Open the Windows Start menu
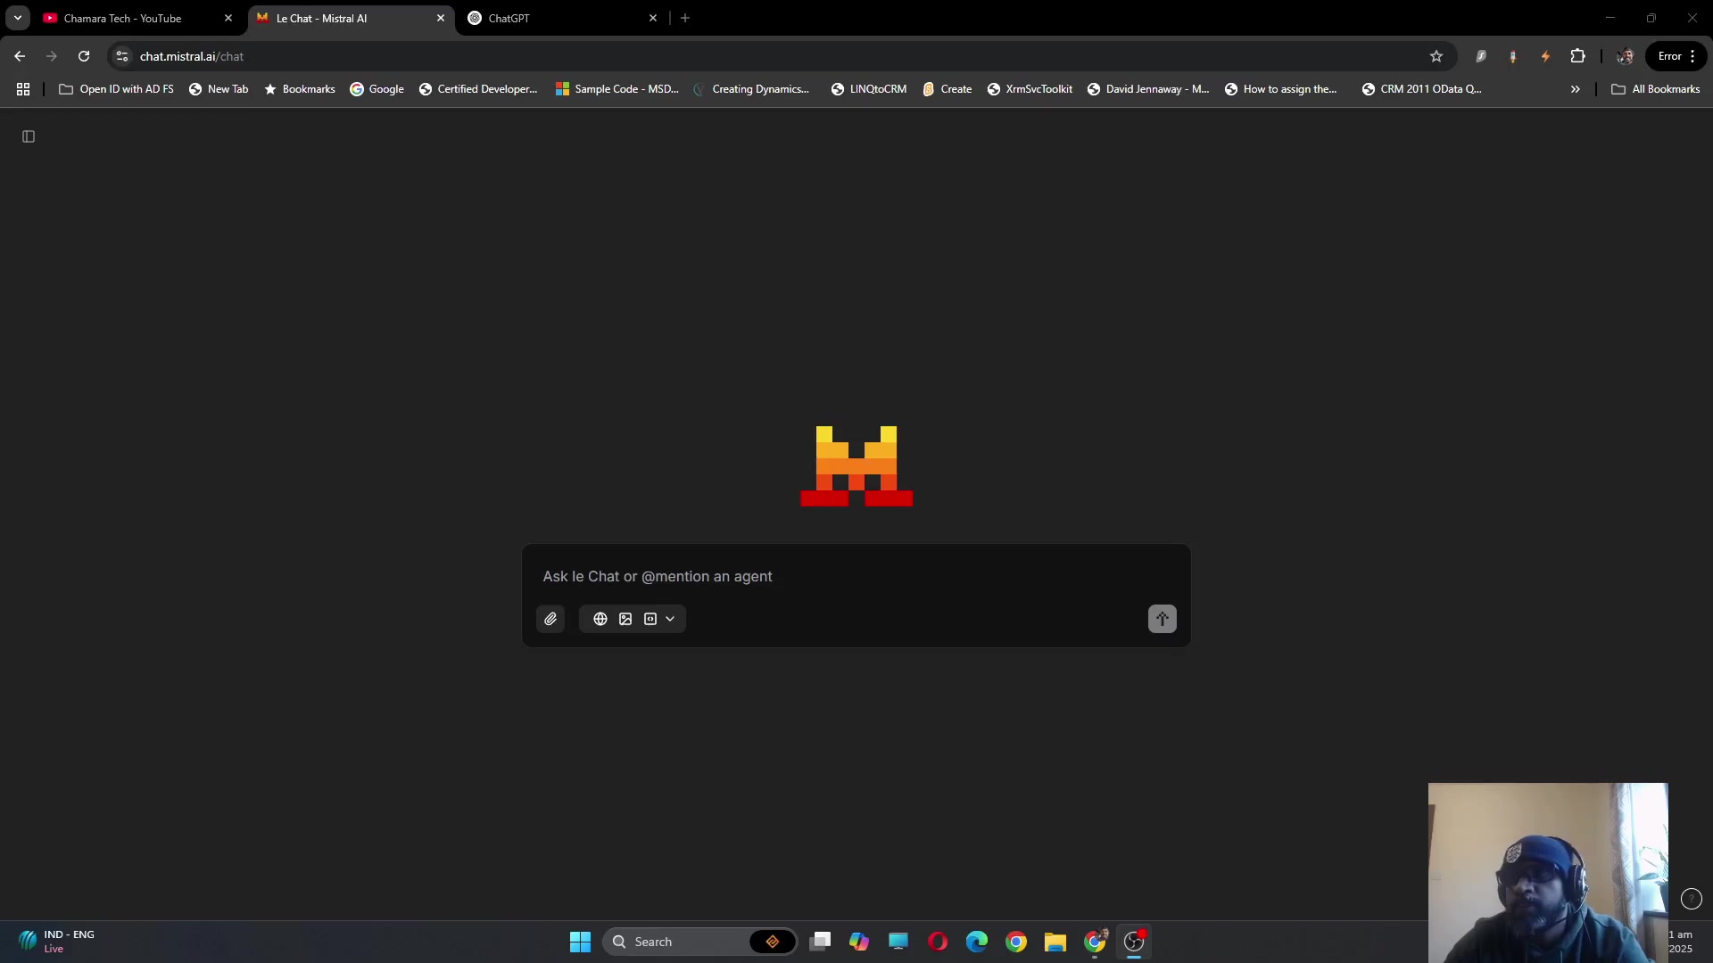The width and height of the screenshot is (1713, 963). coord(580,942)
